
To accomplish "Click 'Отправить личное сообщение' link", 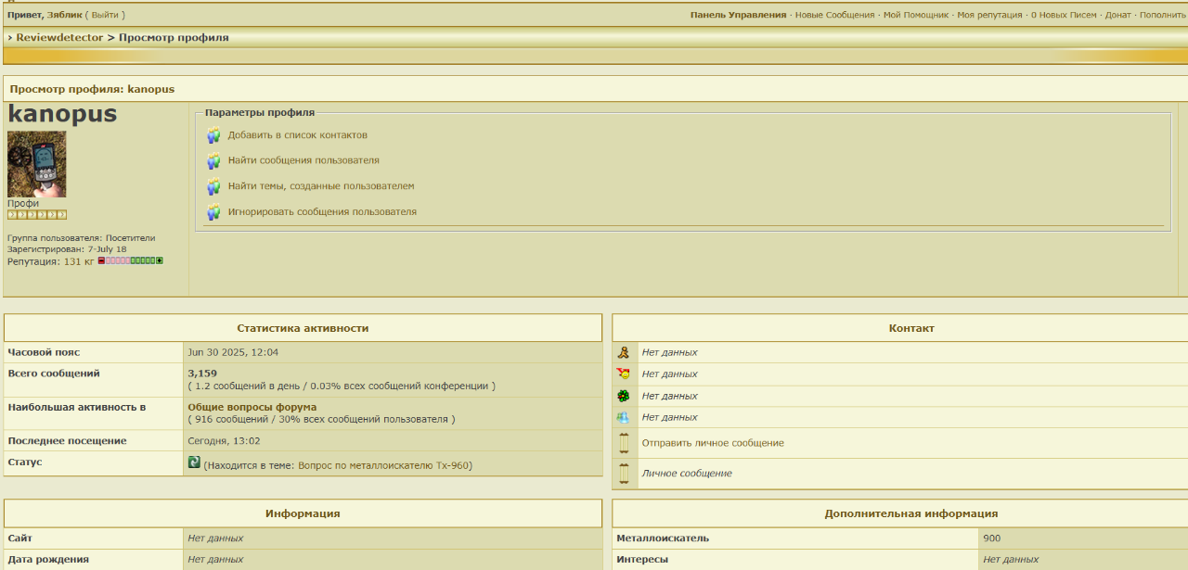I will click(713, 443).
